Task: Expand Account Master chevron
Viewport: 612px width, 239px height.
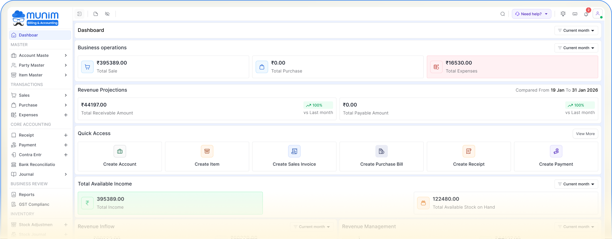Action: pyautogui.click(x=66, y=56)
